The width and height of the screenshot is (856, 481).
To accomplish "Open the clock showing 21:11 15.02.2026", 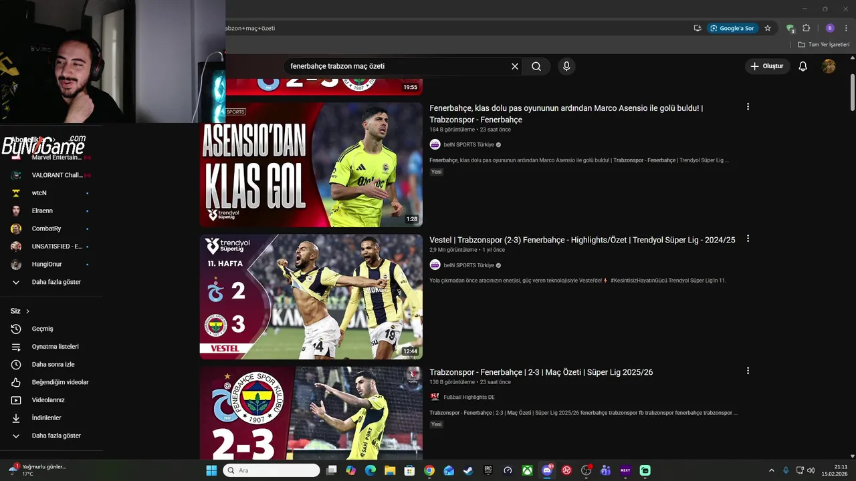I will [836, 470].
